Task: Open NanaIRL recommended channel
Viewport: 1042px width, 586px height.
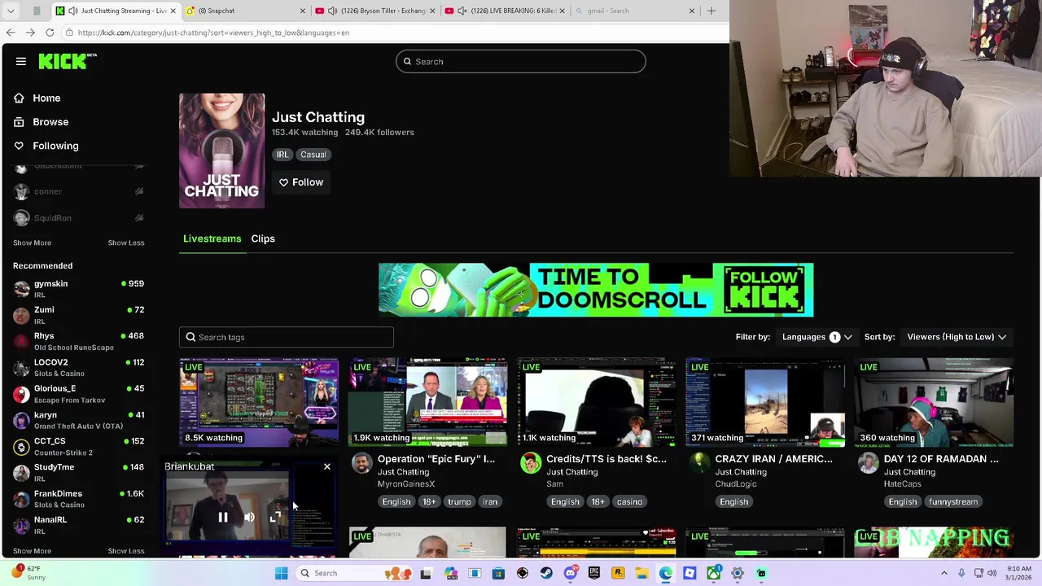Action: (x=79, y=525)
